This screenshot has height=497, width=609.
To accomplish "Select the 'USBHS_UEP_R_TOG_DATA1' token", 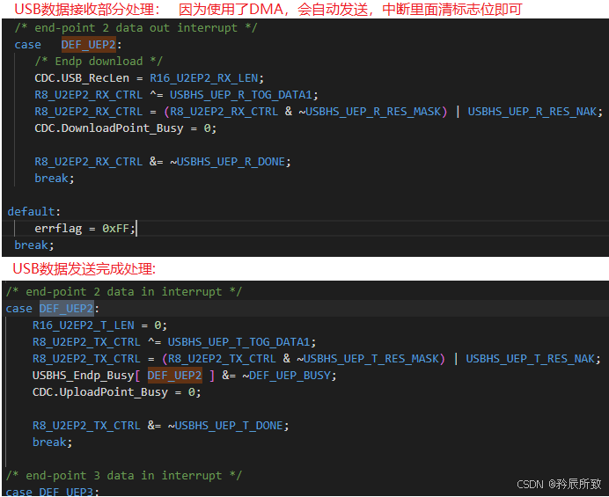I will (241, 95).
